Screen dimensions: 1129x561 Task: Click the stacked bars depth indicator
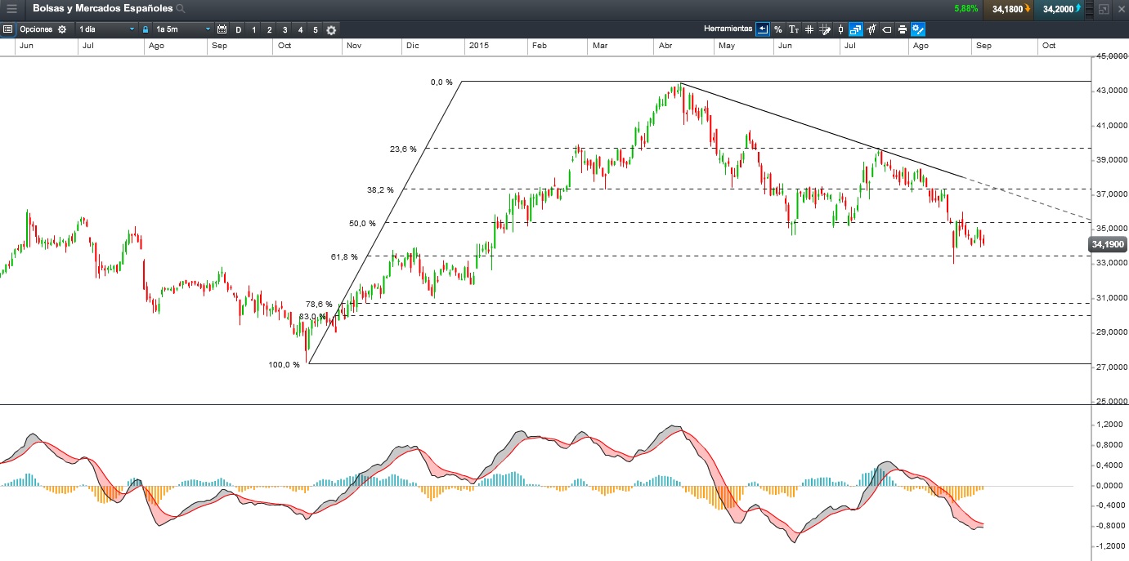[1090, 9]
